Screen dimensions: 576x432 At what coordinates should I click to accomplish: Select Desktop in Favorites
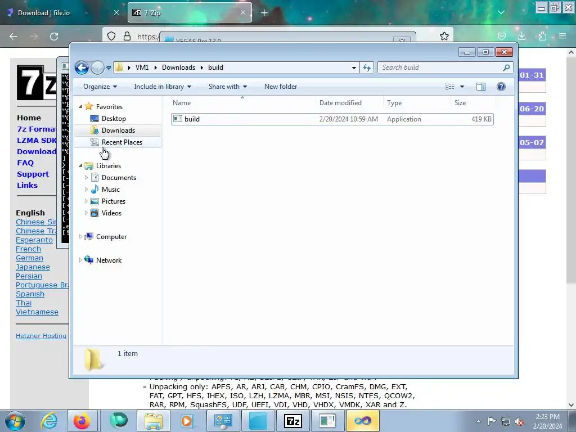tap(114, 119)
